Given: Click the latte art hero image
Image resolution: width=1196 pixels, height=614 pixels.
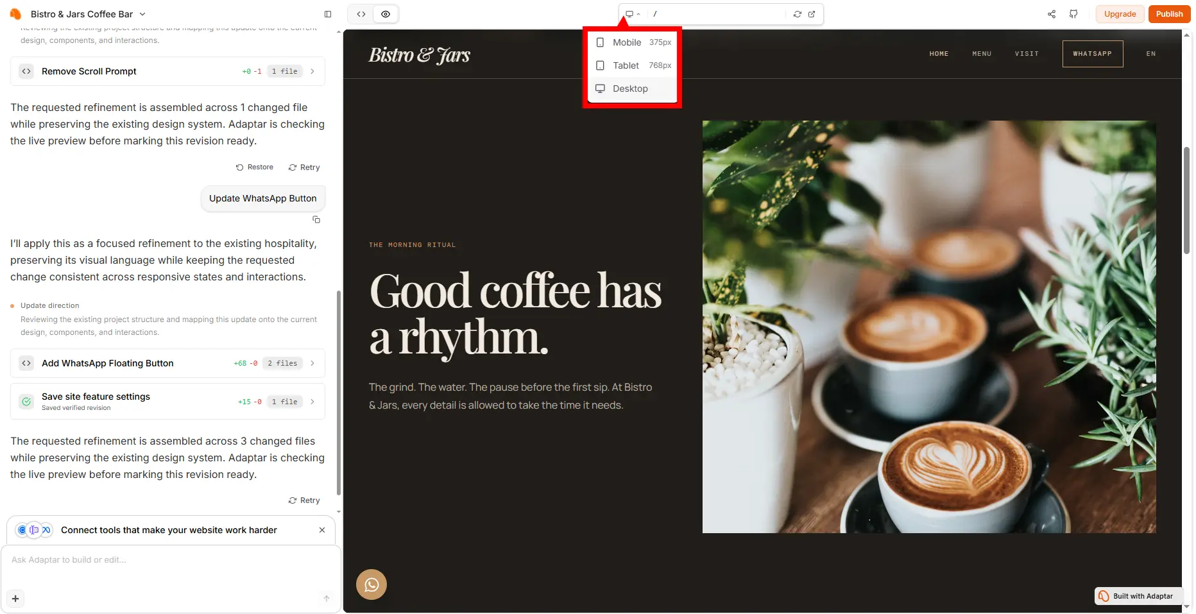Looking at the screenshot, I should click(929, 327).
